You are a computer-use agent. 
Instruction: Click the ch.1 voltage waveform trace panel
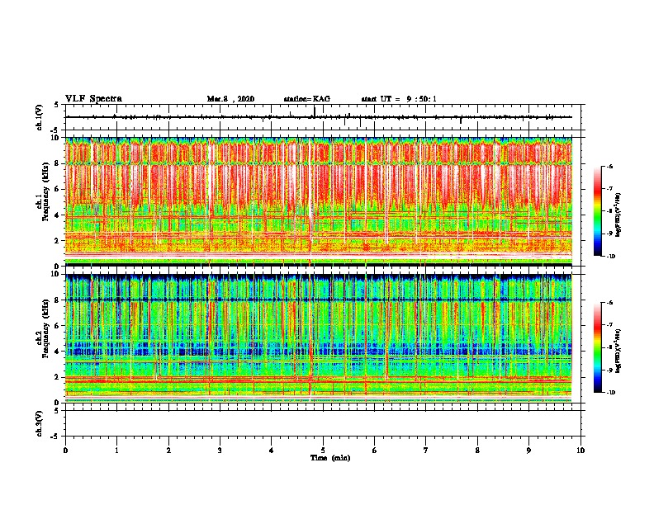coord(325,117)
